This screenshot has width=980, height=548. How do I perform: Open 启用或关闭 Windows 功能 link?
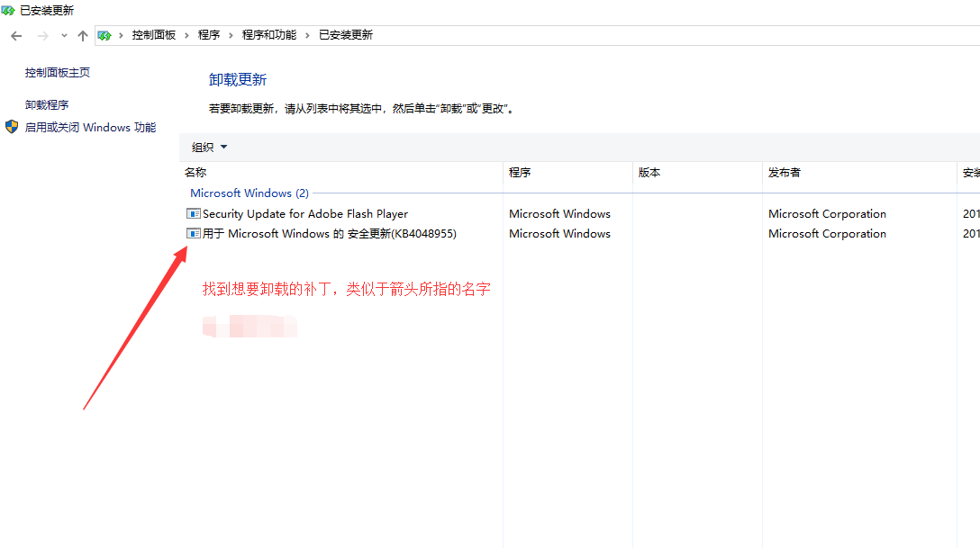tap(90, 128)
